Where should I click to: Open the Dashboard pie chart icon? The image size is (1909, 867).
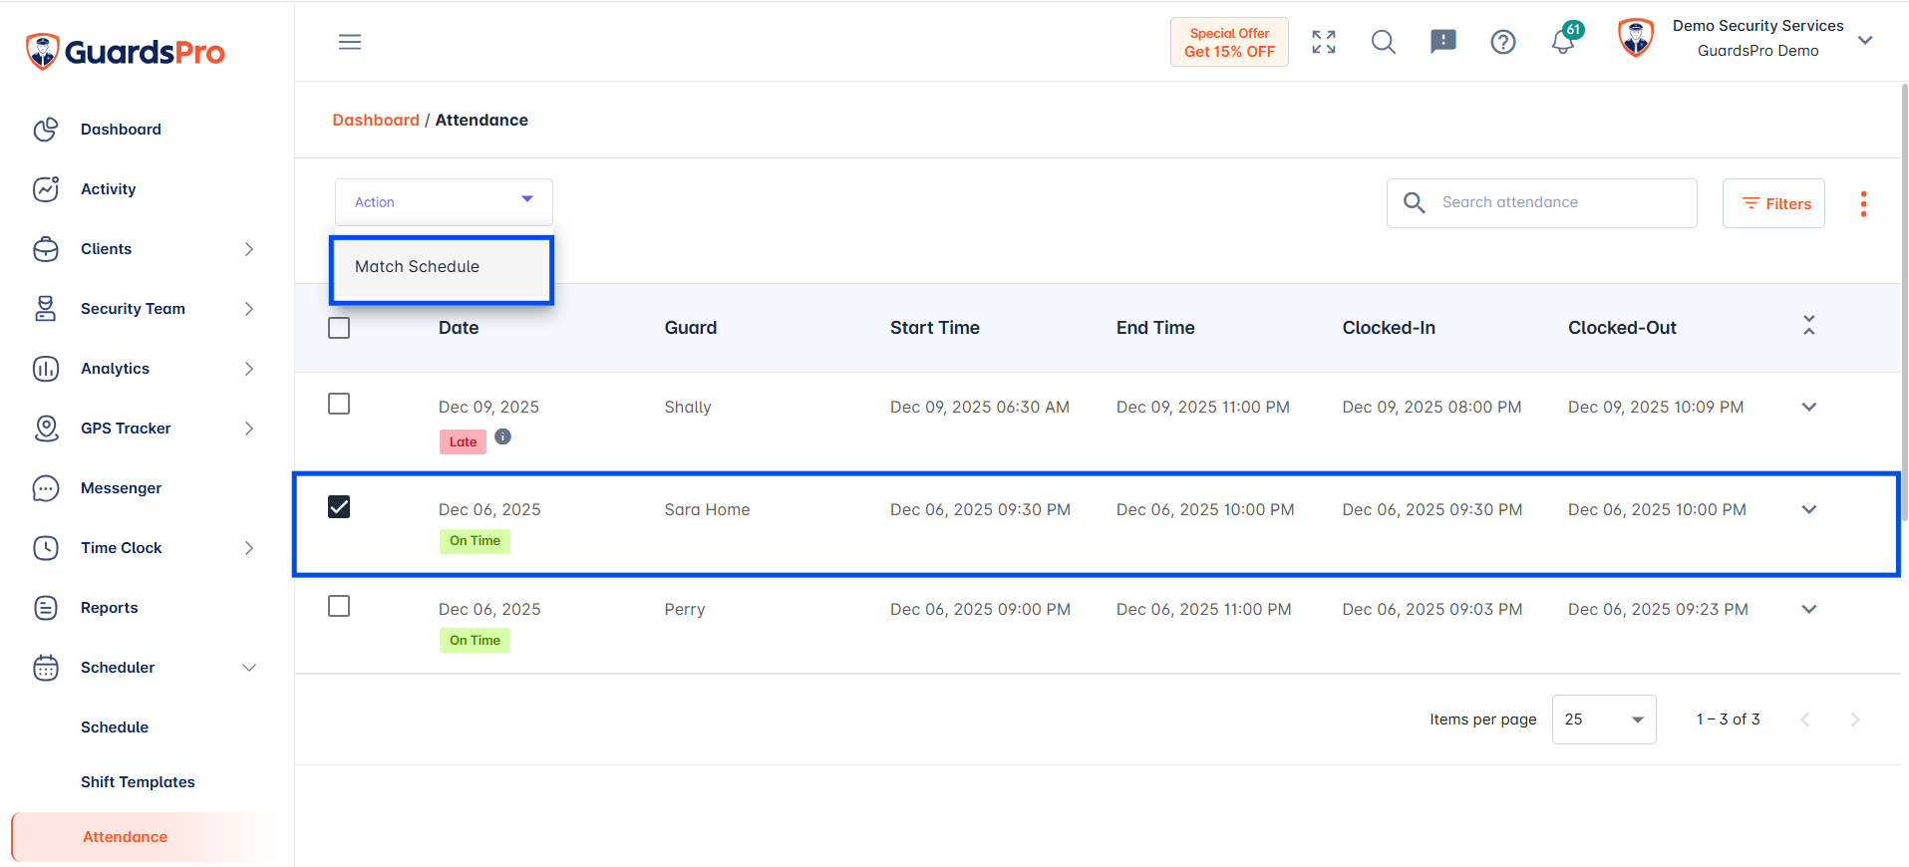click(x=46, y=130)
